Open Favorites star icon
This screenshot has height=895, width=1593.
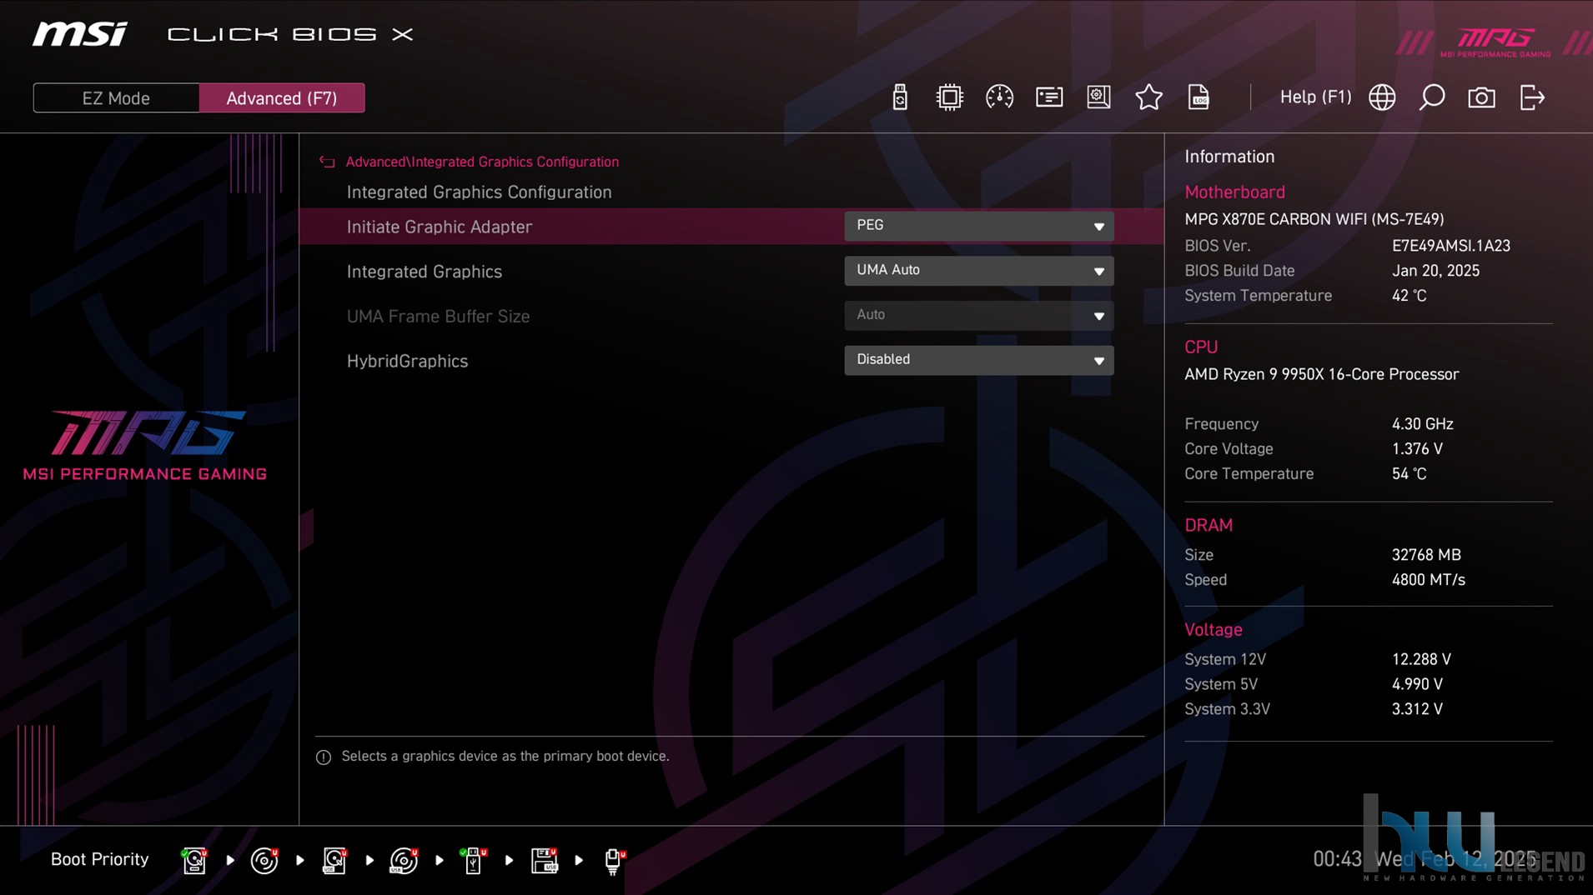click(x=1148, y=97)
